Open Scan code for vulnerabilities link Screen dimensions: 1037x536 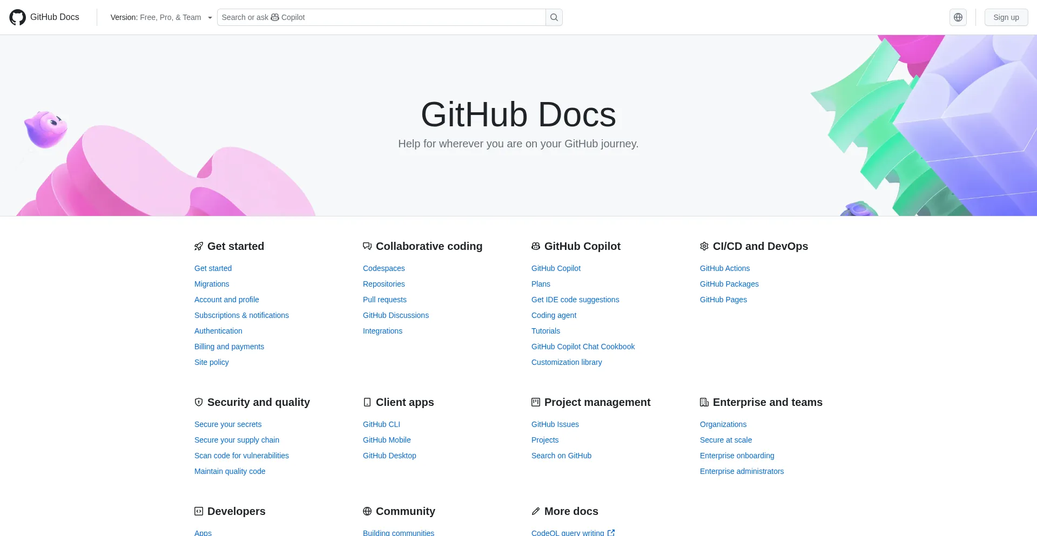point(241,456)
